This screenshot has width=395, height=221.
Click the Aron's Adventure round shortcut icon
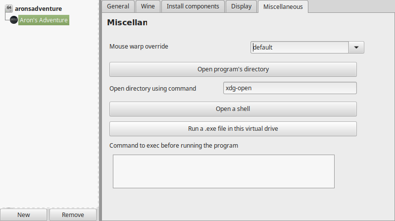14,20
